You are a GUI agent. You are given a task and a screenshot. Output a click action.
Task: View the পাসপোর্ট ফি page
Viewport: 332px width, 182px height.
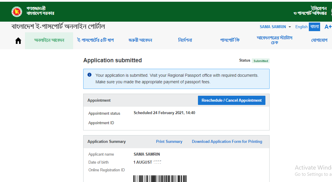coord(230,40)
